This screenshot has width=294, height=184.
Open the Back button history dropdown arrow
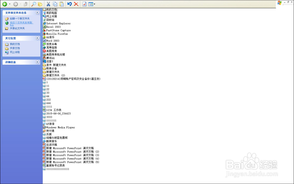[x=10, y=4]
